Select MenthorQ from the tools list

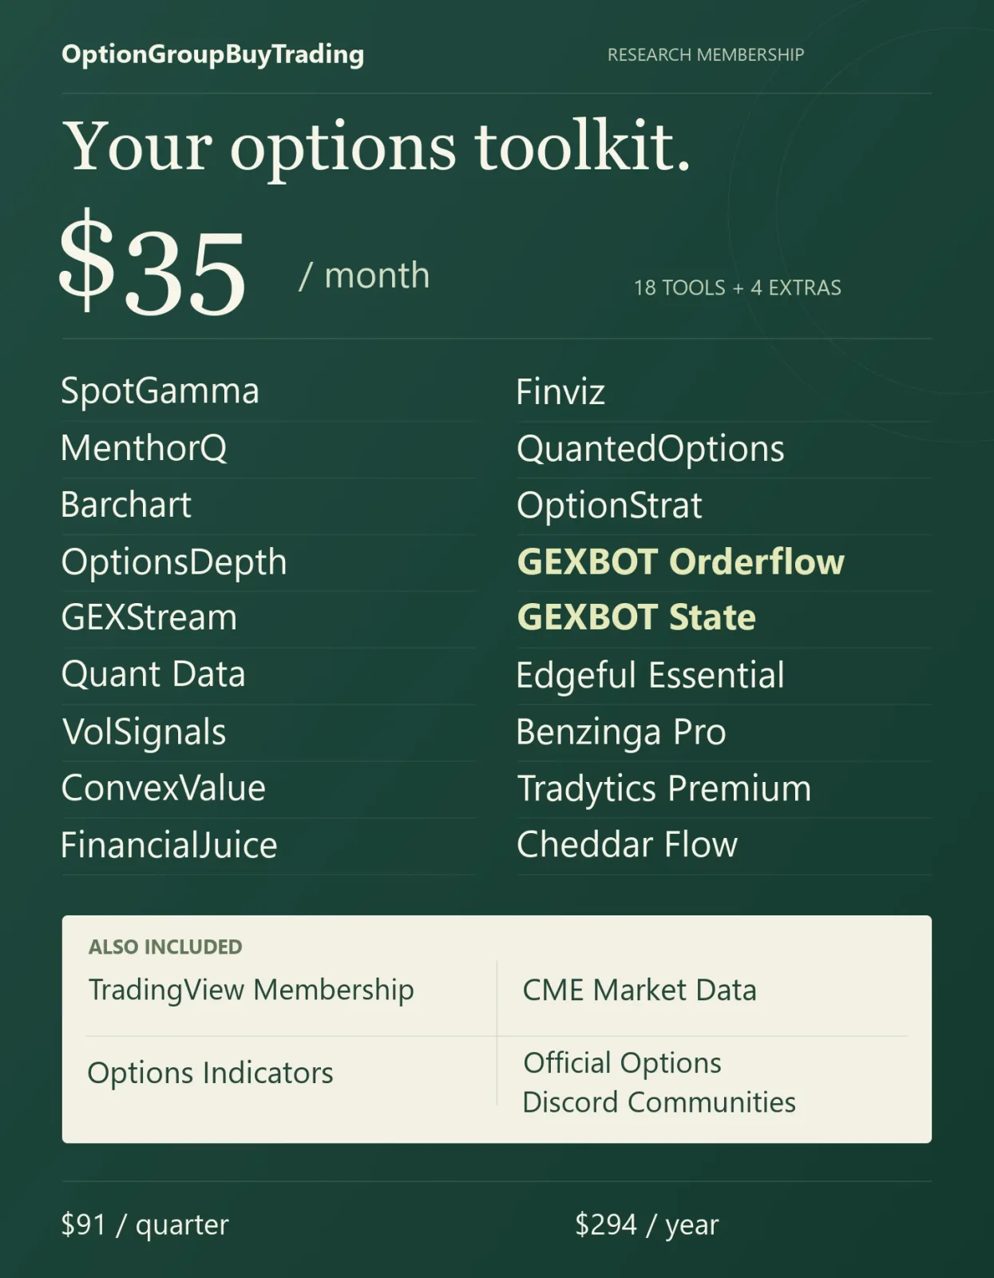pos(145,448)
